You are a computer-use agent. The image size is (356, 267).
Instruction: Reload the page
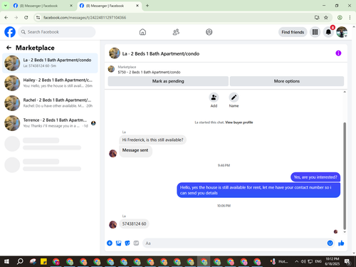(x=26, y=18)
